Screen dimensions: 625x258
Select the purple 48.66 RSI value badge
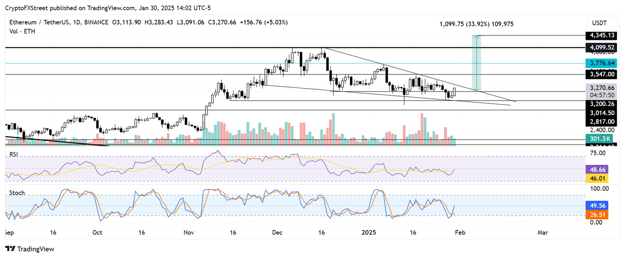click(x=597, y=169)
